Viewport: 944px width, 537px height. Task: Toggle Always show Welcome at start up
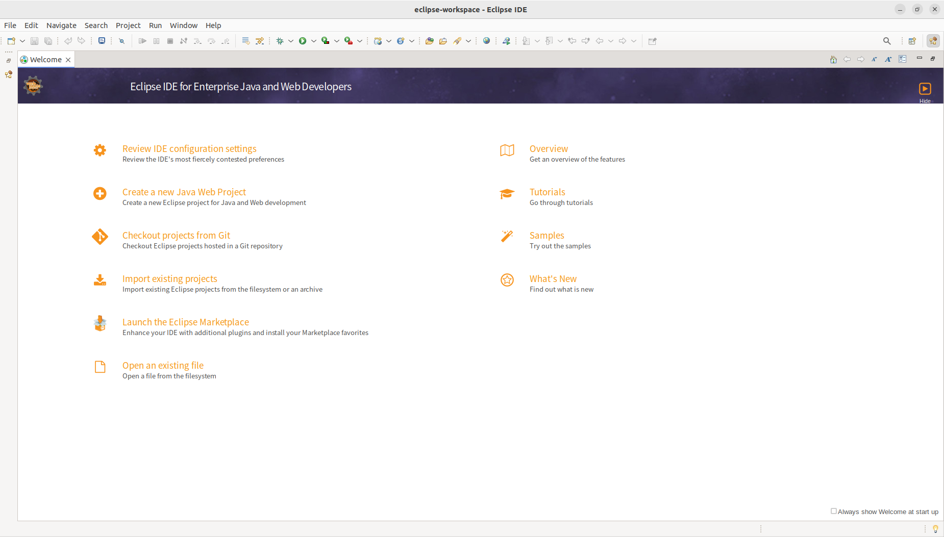[833, 511]
